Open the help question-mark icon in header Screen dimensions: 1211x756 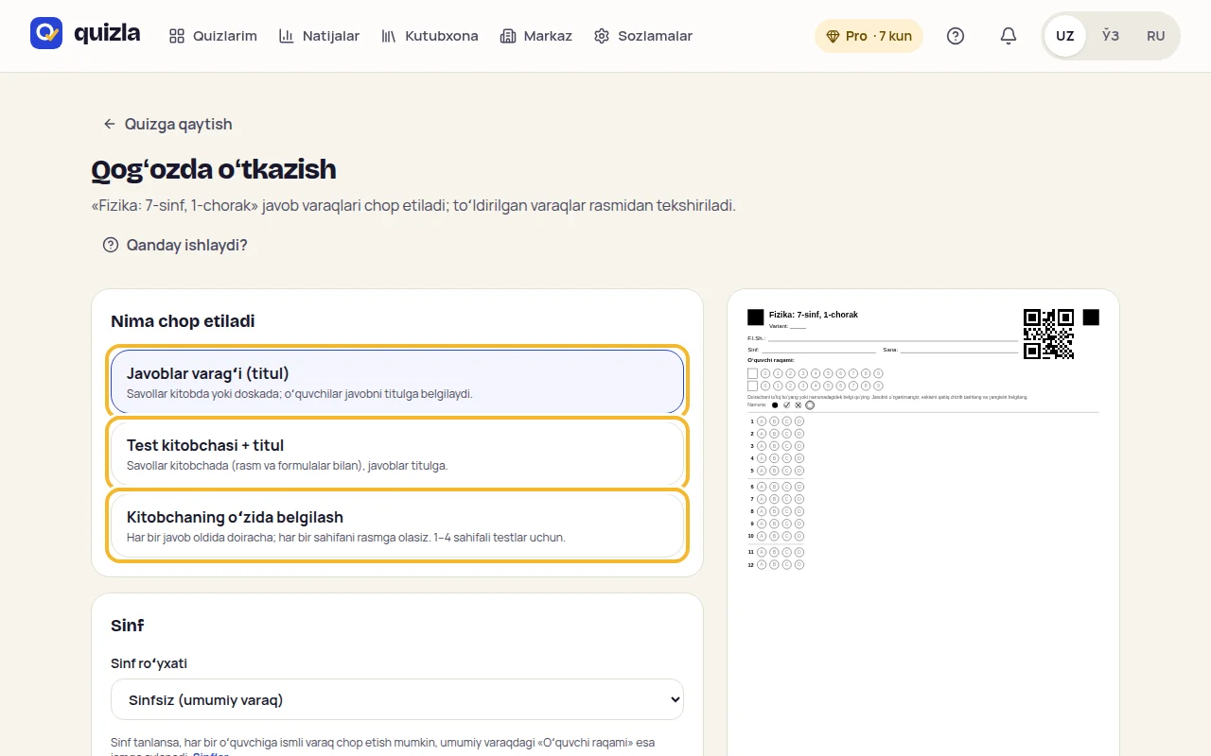coord(956,36)
